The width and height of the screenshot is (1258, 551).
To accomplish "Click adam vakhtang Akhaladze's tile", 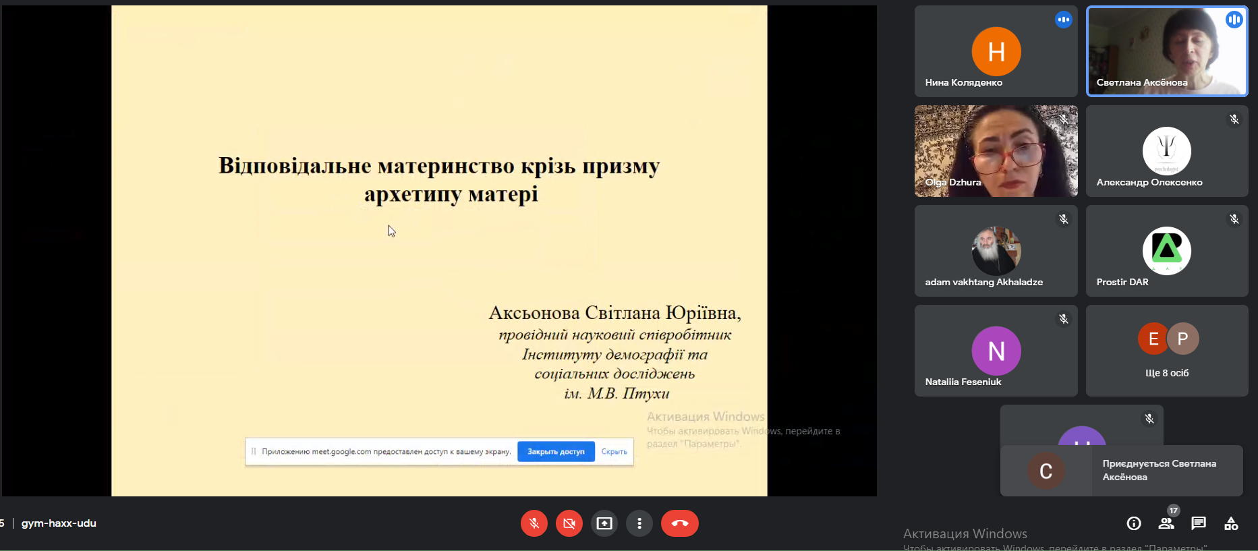I will (996, 251).
